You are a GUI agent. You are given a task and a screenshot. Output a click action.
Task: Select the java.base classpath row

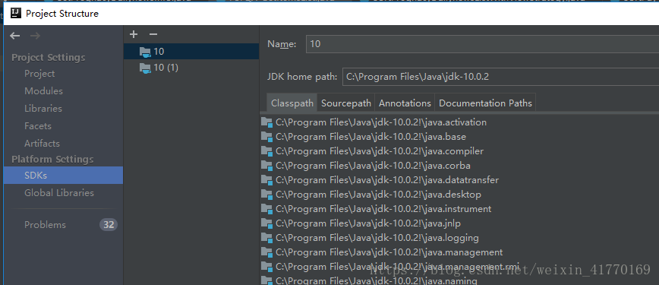[459, 137]
